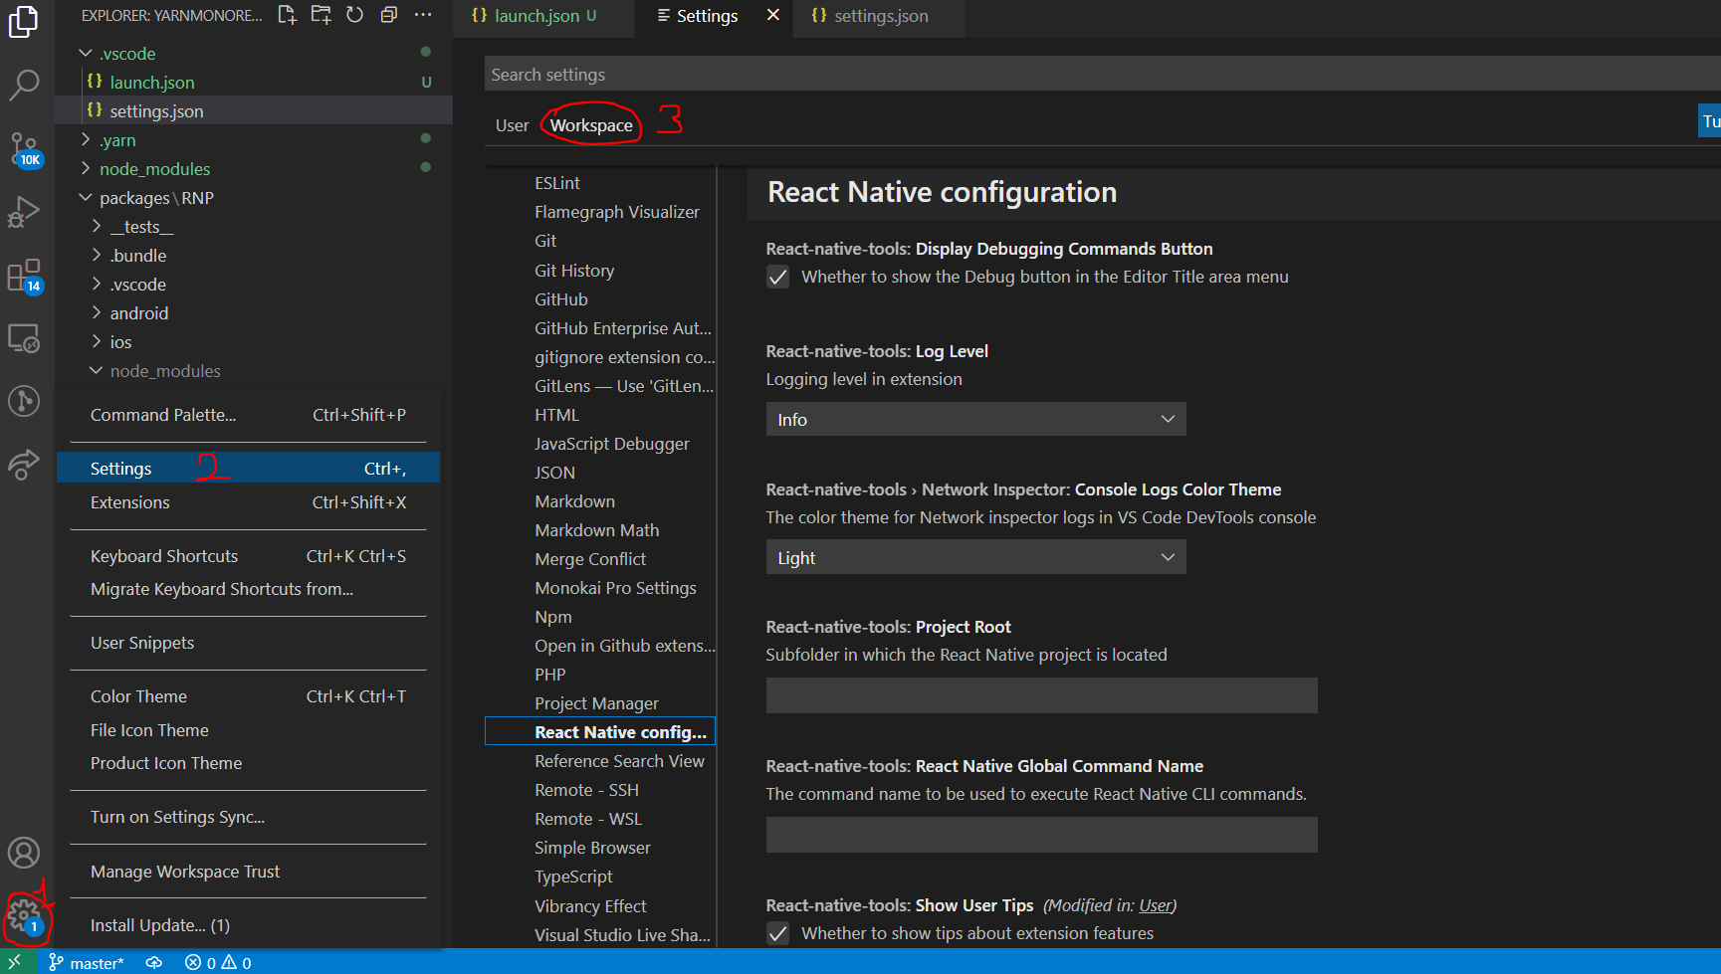Viewport: 1721px width, 974px height.
Task: Expand the .bundle folder
Action: pos(254,255)
